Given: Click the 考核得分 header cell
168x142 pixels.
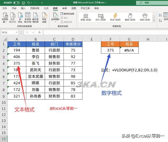Looking at the screenshot, I should pos(73,44).
